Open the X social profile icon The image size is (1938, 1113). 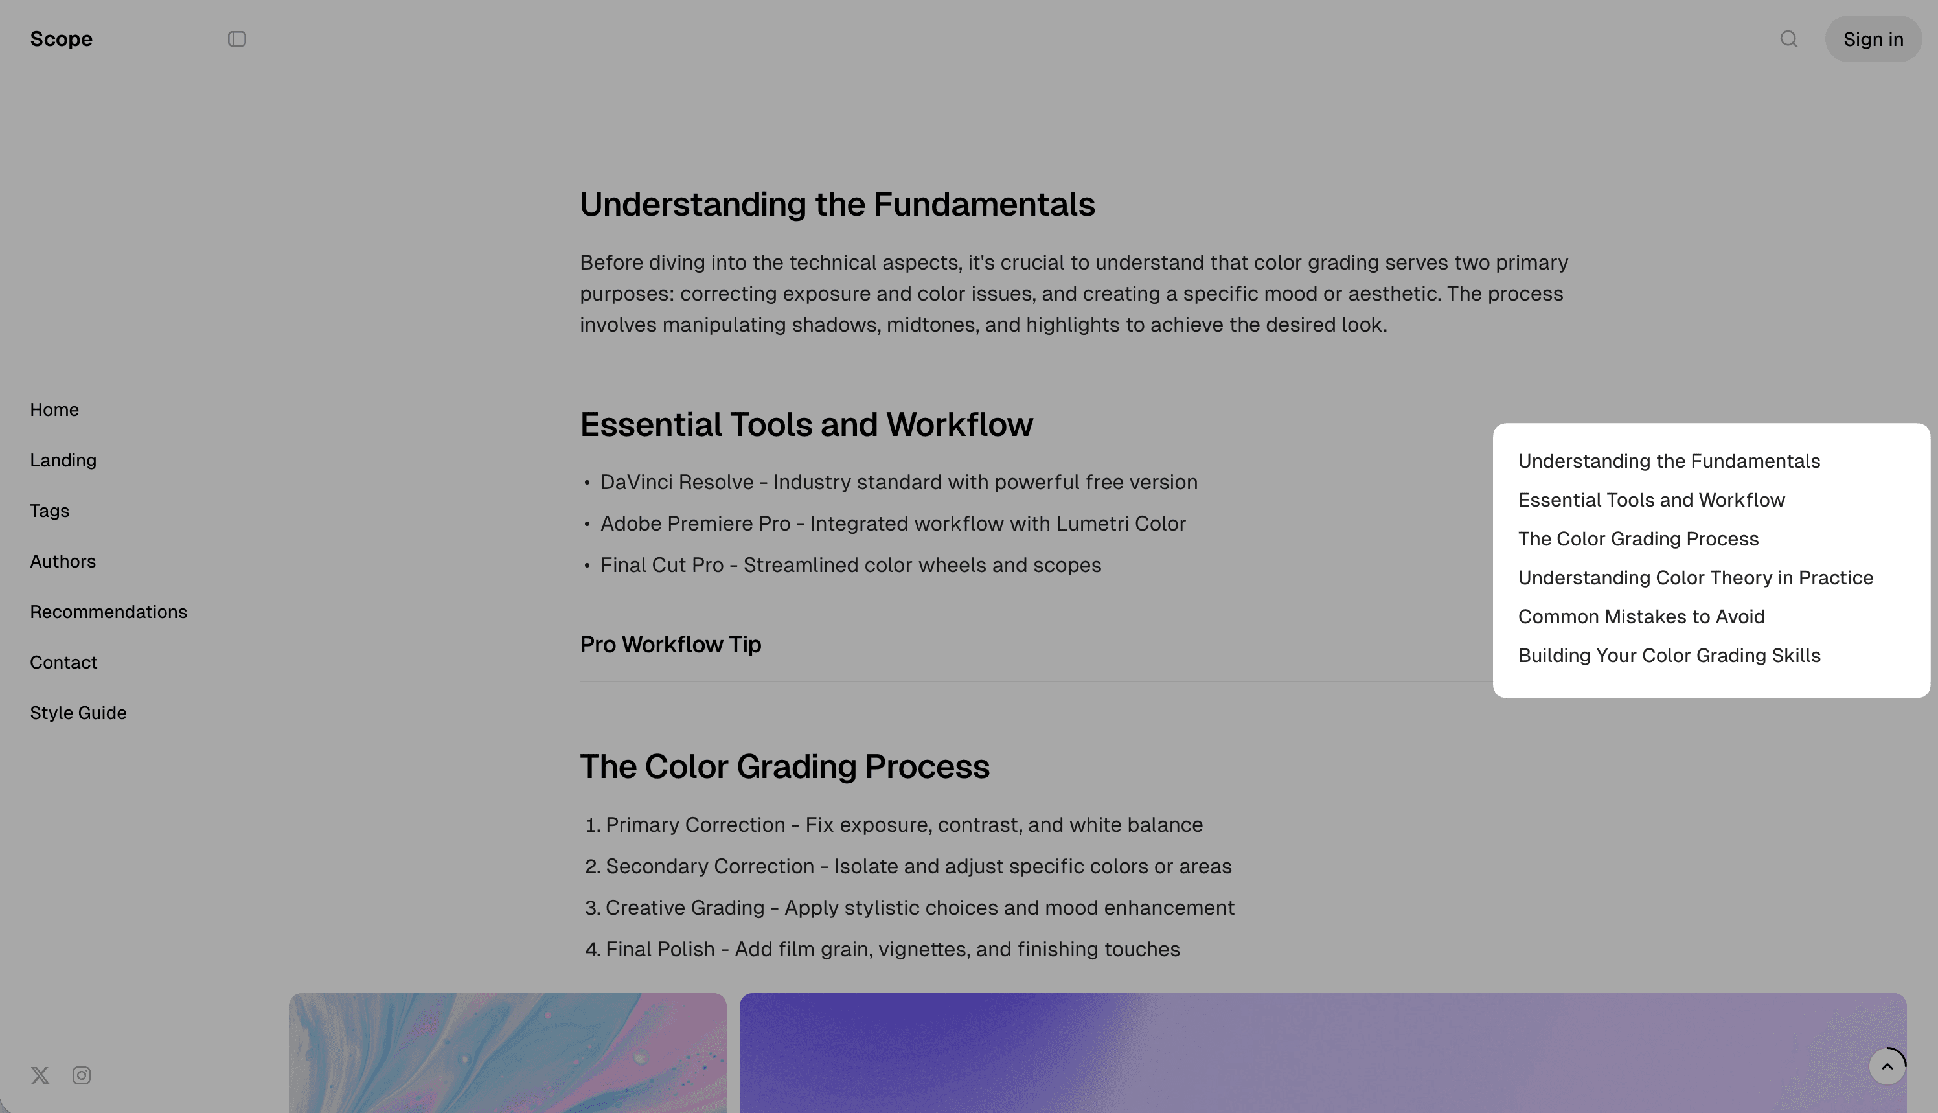point(40,1075)
